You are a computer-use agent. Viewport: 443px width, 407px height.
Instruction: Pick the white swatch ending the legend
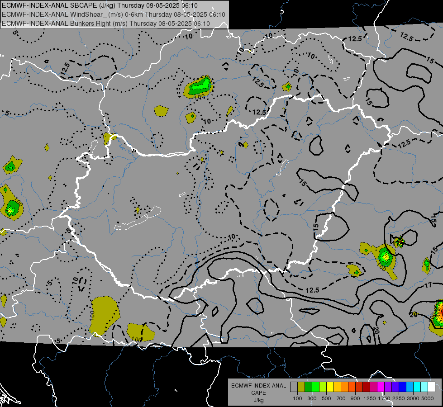click(x=432, y=387)
